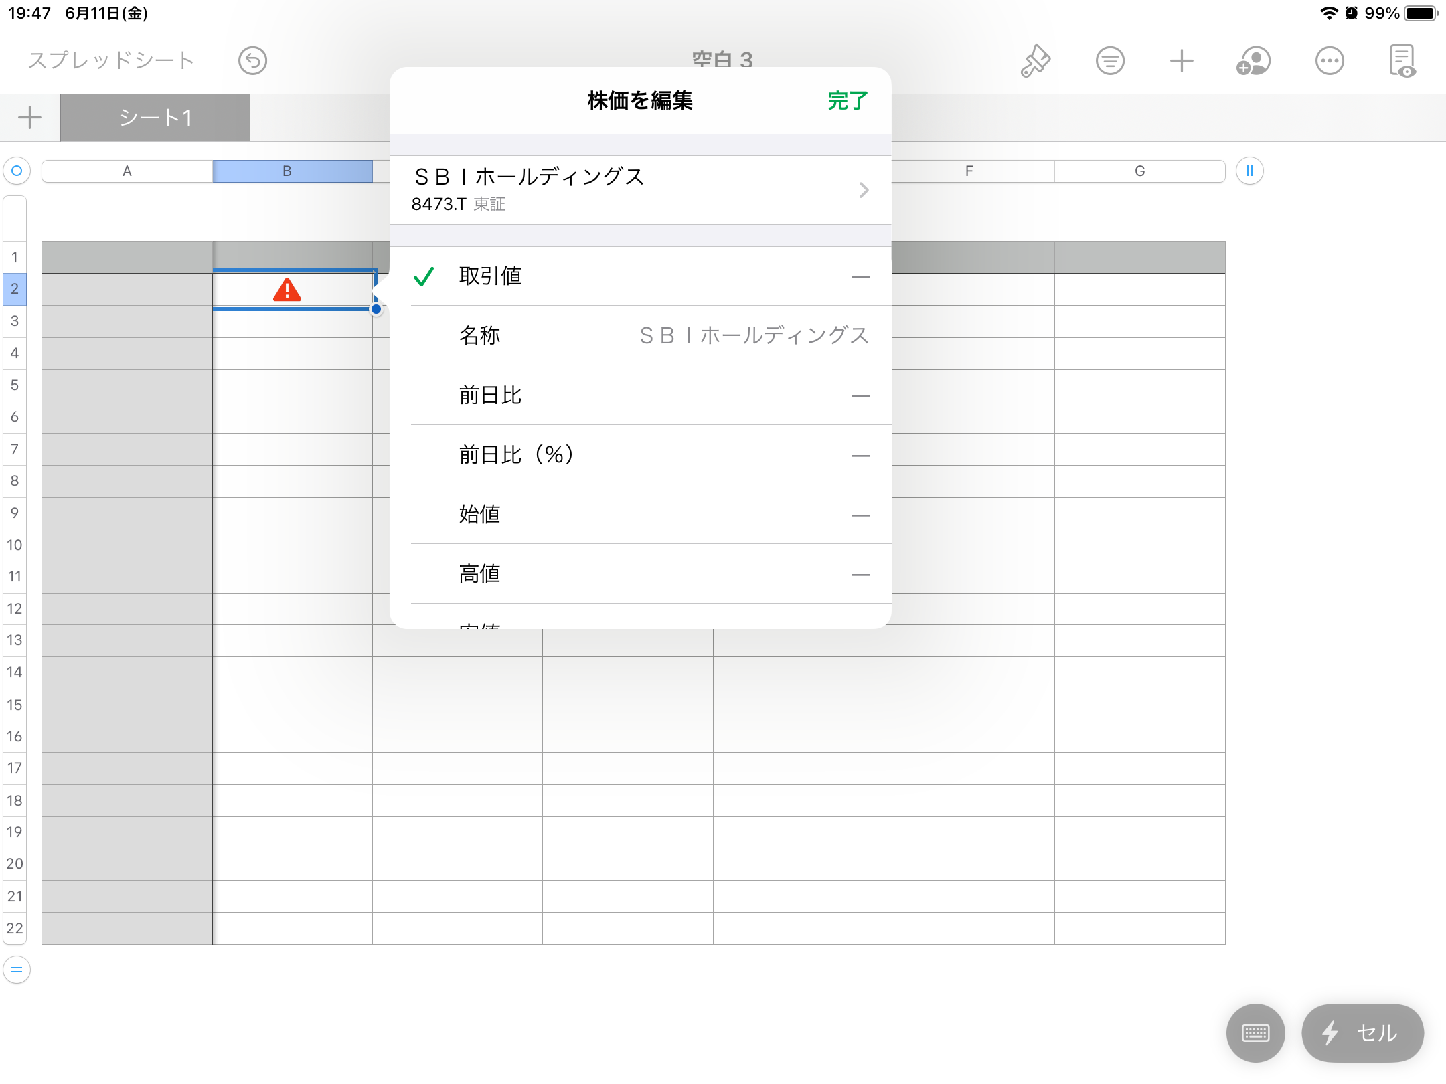Add a new sheet with plus tab
Image resolution: width=1446 pixels, height=1084 pixels.
pos(29,118)
